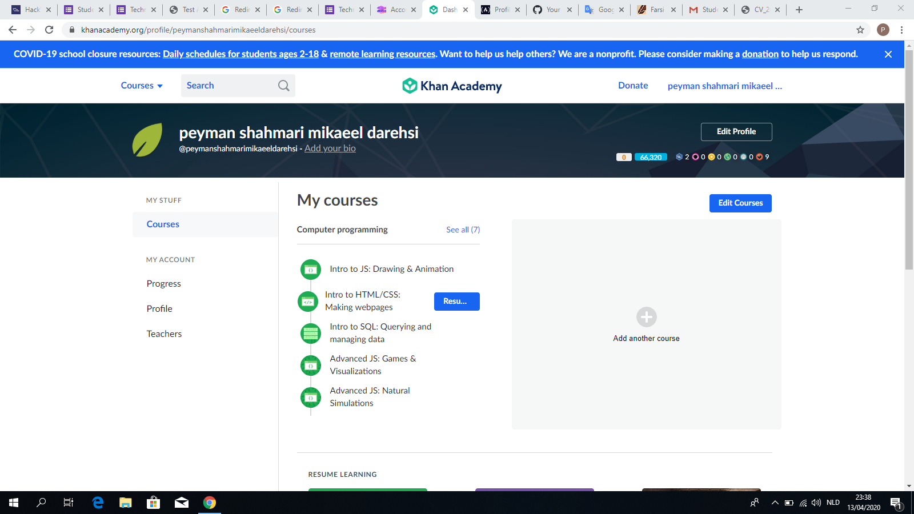
Task: Click the Donate link in the header
Action: click(633, 86)
